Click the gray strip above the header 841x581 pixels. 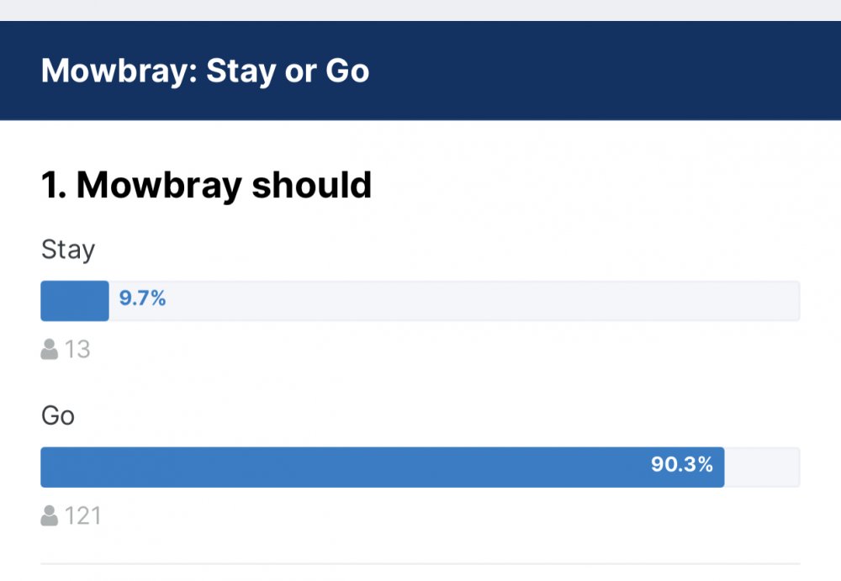[x=420, y=9]
